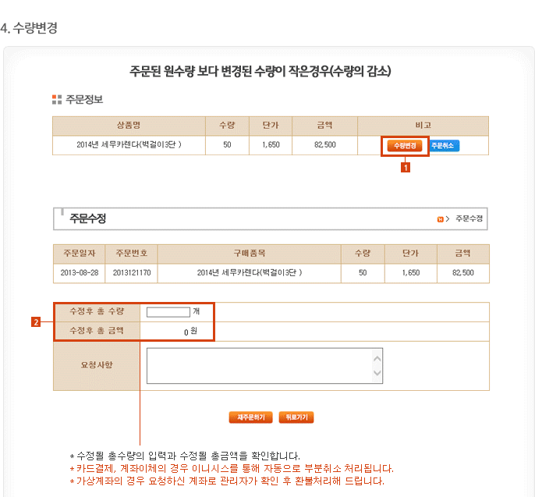
Task: Click the 상품명 column header
Action: click(129, 125)
